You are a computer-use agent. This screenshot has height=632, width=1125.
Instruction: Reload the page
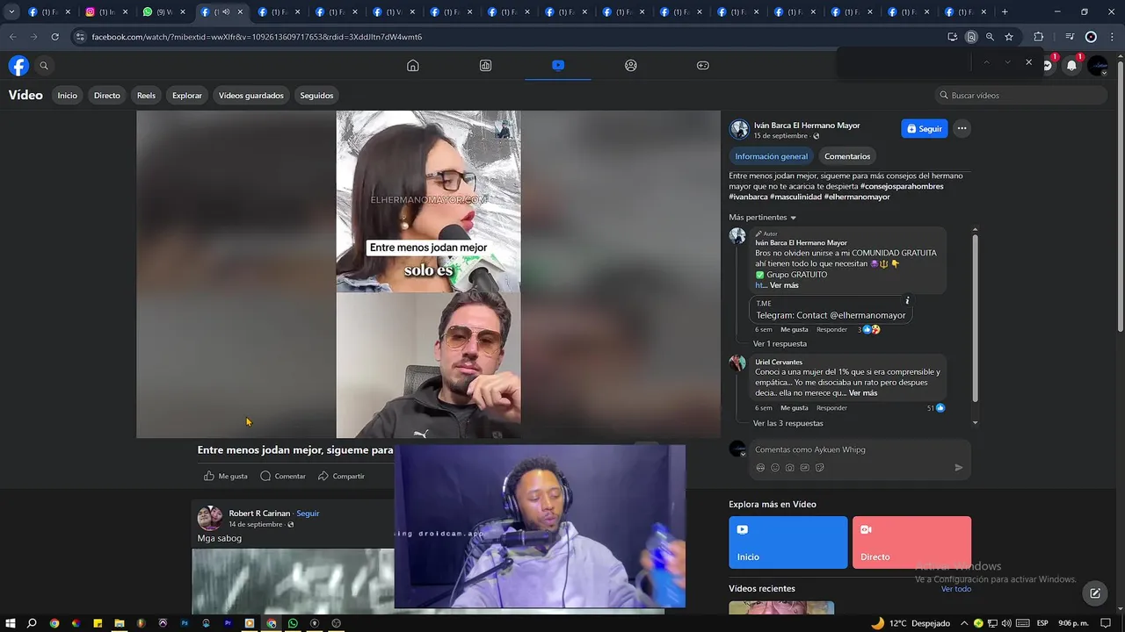pos(54,37)
